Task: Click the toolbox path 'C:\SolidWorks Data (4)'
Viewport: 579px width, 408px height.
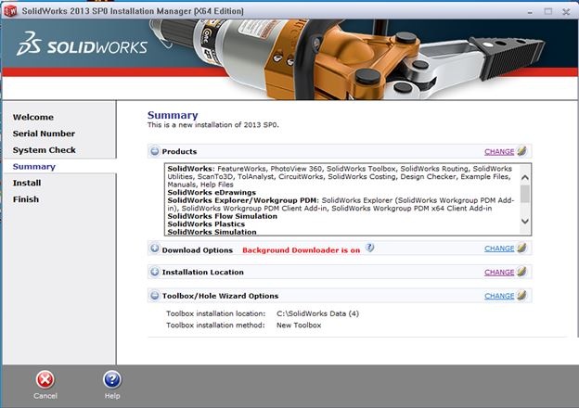Action: click(x=317, y=313)
